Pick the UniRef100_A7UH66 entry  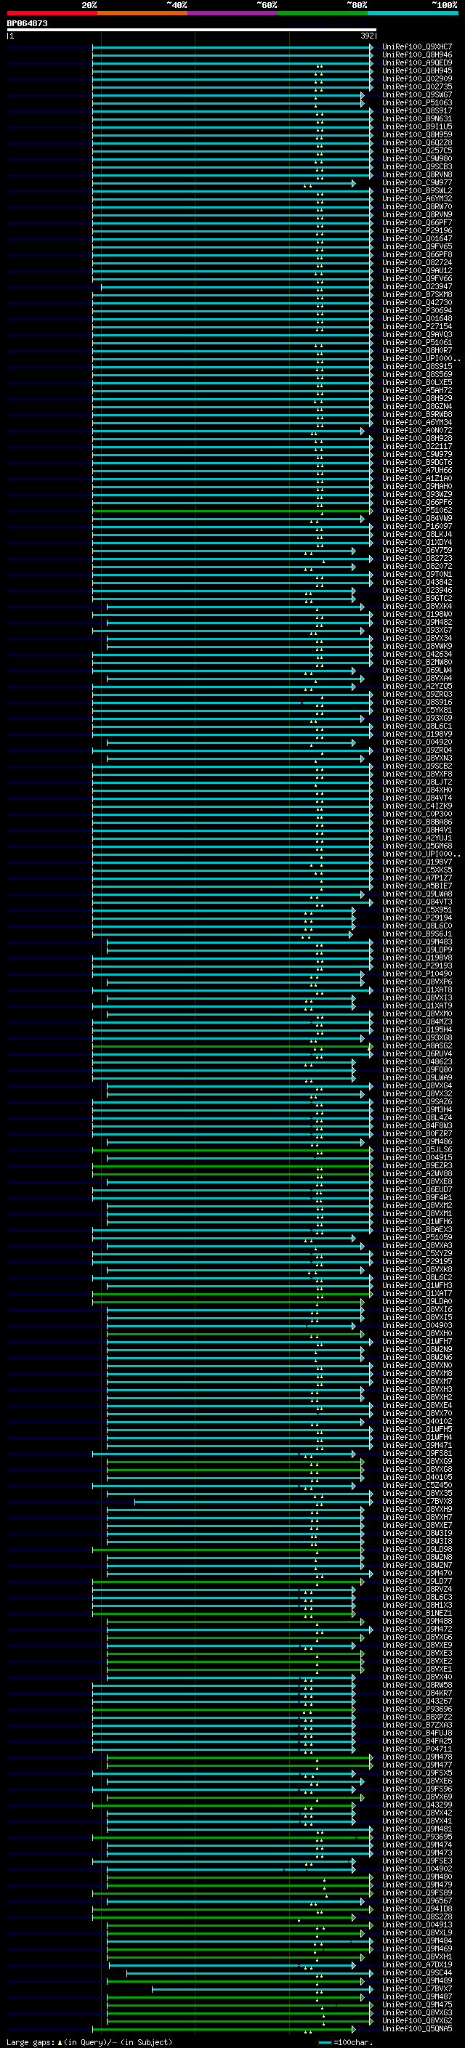click(417, 471)
